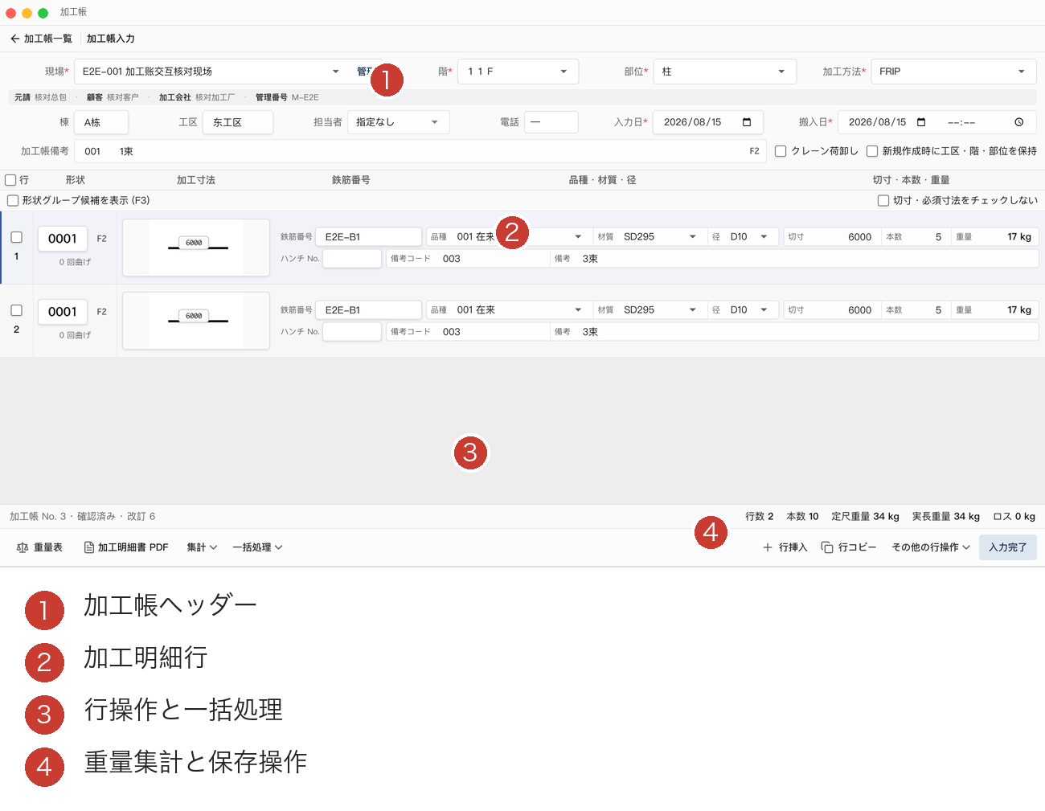Click the 棟 field with A栋
Viewport: 1045px width, 811px height.
(101, 122)
